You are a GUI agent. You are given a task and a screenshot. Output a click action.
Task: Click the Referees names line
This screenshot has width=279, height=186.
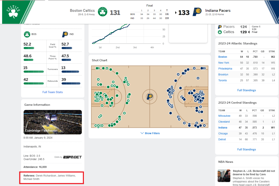click(50, 177)
